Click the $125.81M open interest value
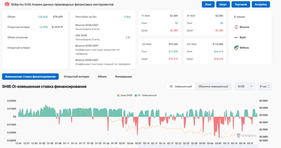Screen dimensions: 281x148 pyautogui.click(x=57, y=27)
